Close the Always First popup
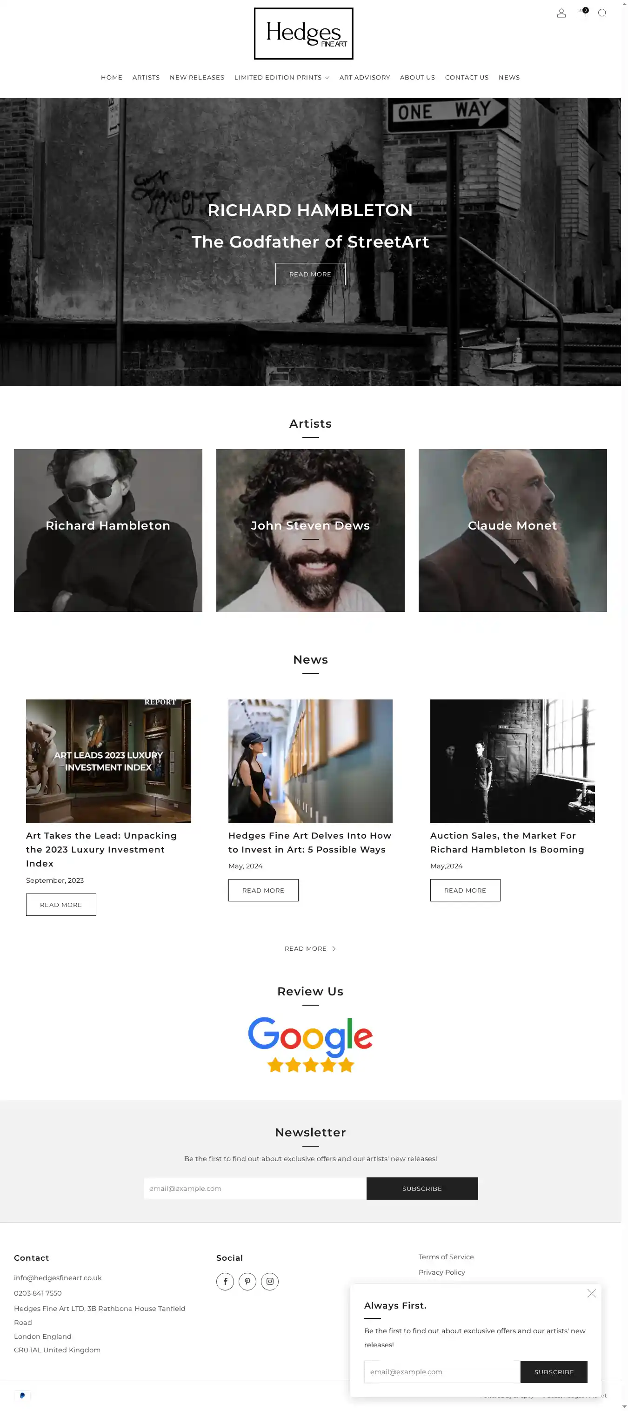628x1411 pixels. tap(591, 1293)
